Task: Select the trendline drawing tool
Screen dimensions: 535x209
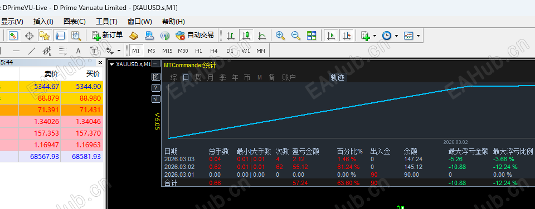Action: pyautogui.click(x=31, y=51)
